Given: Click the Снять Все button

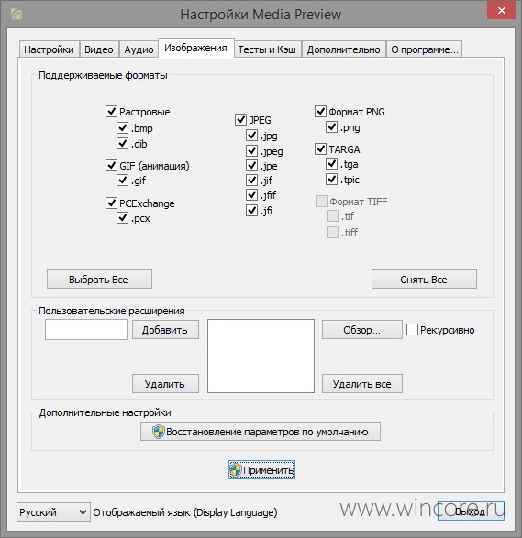Looking at the screenshot, I should click(x=424, y=280).
